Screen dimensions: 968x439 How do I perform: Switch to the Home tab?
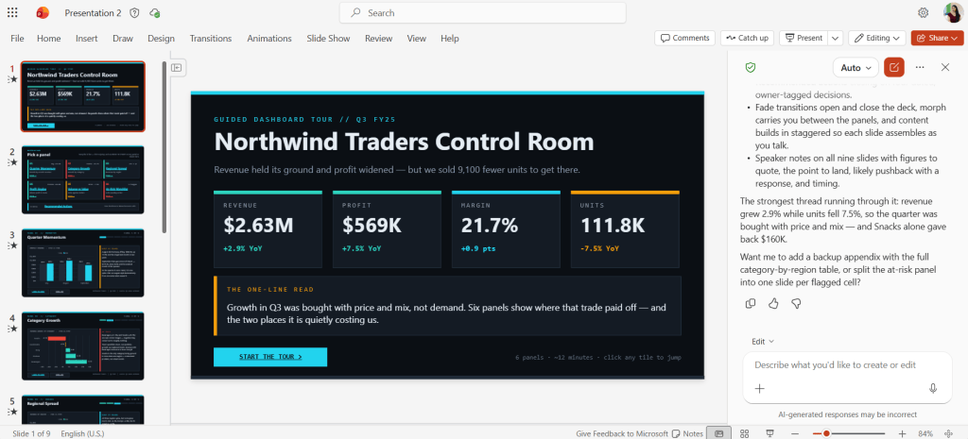(x=49, y=38)
